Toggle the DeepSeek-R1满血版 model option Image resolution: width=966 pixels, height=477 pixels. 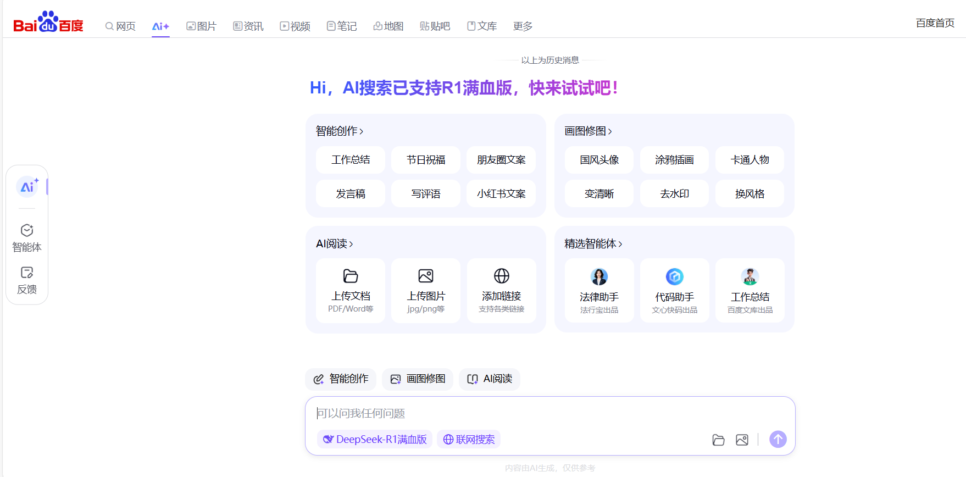click(375, 439)
